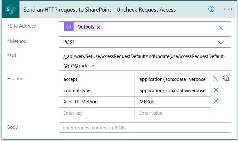Clear the Site Address field with X
The width and height of the screenshot is (238, 141).
point(221,28)
